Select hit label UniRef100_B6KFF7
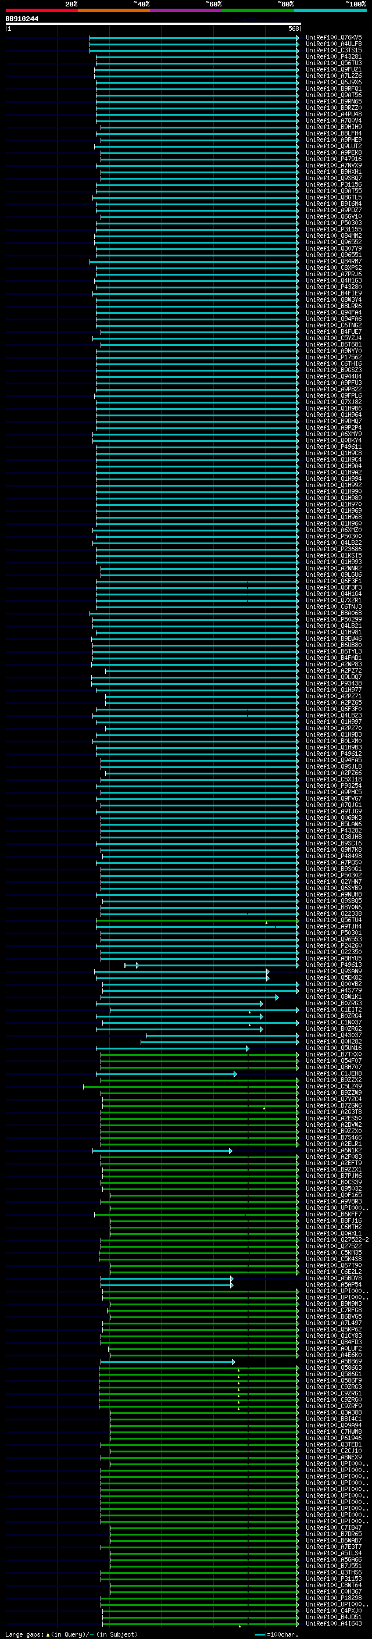Image resolution: width=372 pixels, height=1639 pixels. pyautogui.click(x=334, y=1215)
